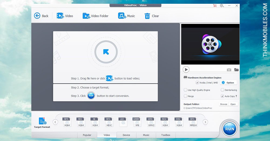Open settings gear in title bar
Screen dimensions: 270x141
(x=222, y=6)
